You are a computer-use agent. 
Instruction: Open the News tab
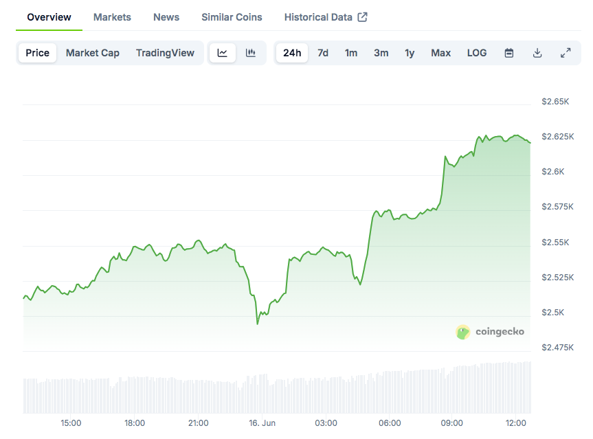point(166,17)
